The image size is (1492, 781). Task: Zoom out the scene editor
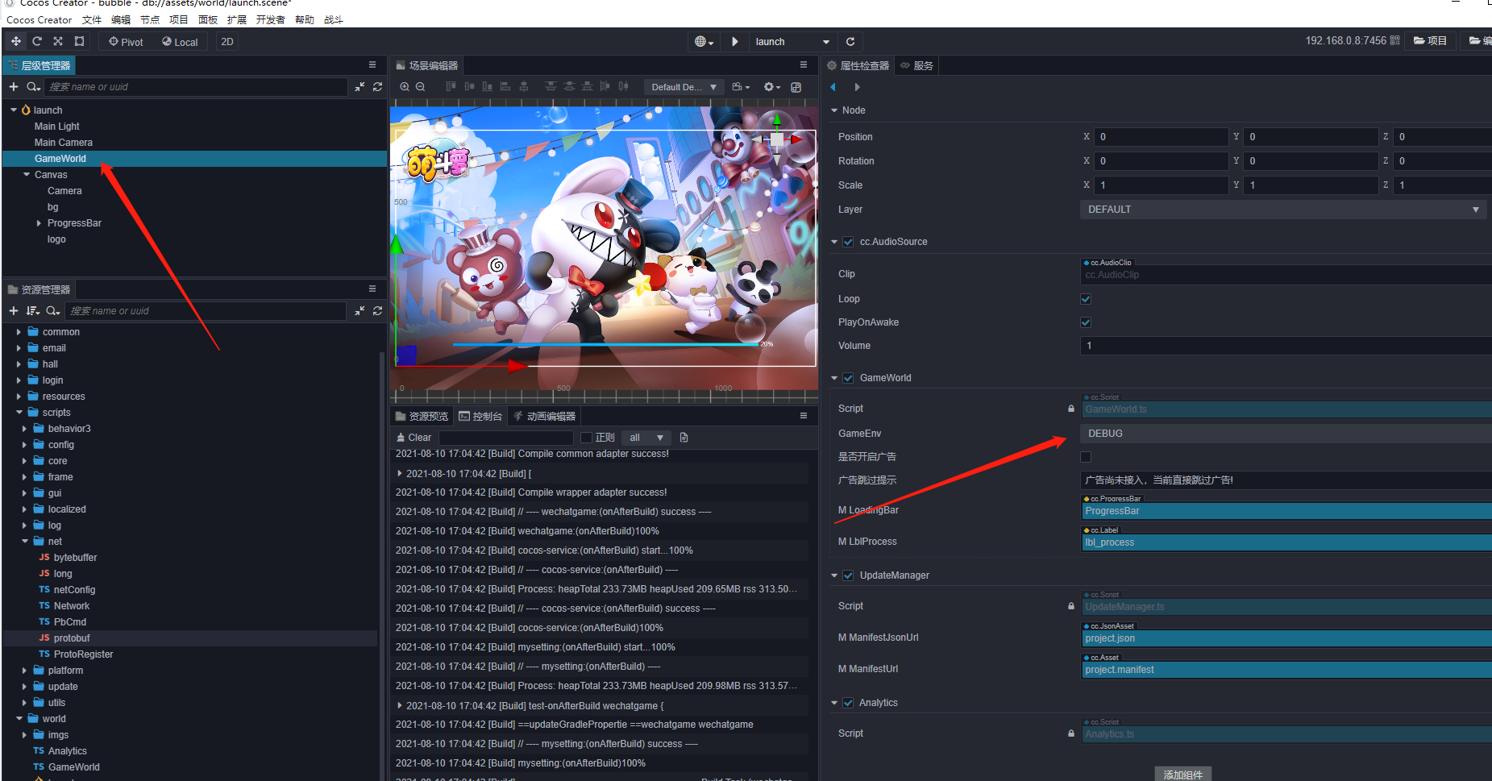pos(420,86)
